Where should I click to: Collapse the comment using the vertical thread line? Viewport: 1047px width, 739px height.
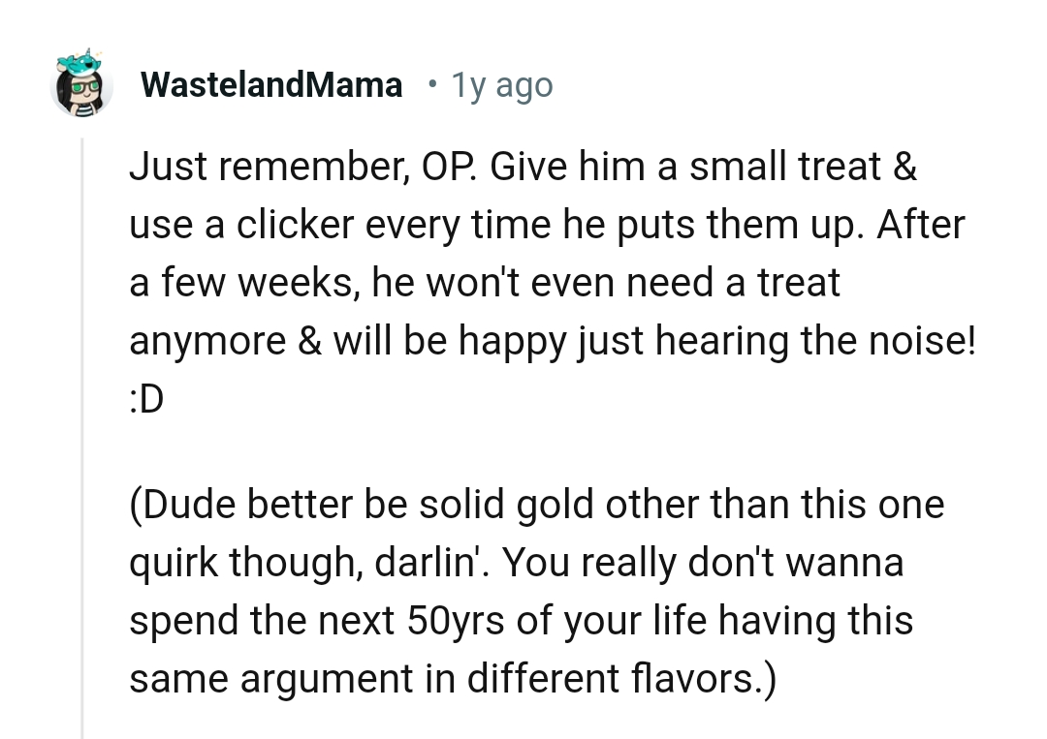click(x=82, y=436)
